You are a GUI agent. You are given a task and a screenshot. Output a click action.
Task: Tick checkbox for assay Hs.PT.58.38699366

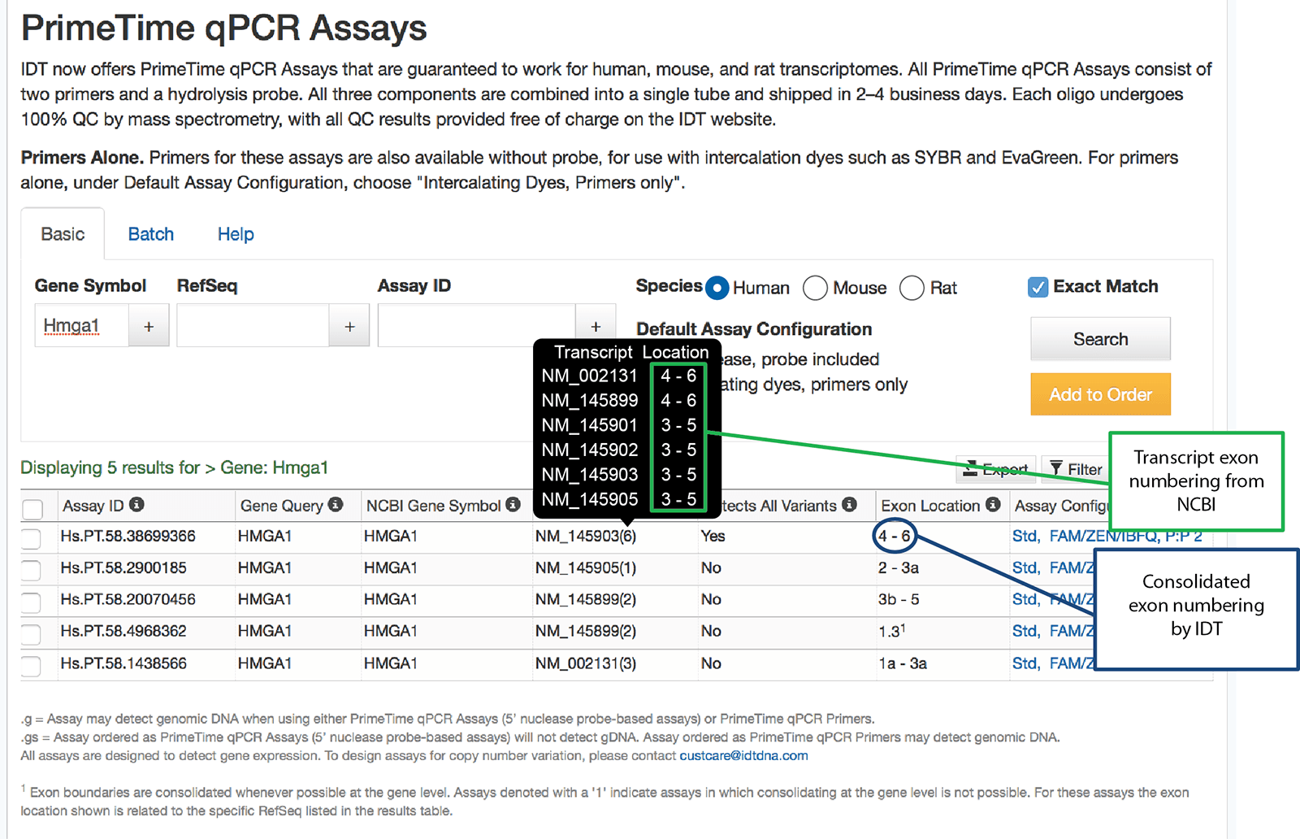coord(32,537)
